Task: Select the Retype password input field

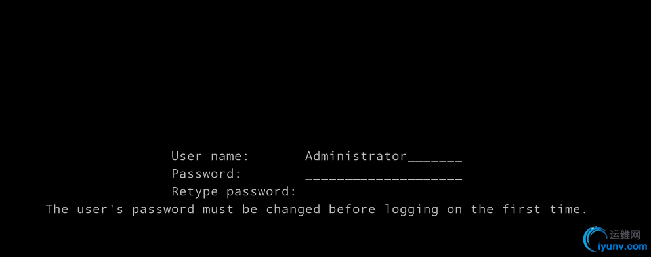Action: 384,192
